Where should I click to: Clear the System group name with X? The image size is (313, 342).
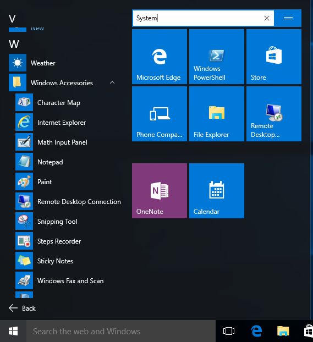[x=266, y=18]
